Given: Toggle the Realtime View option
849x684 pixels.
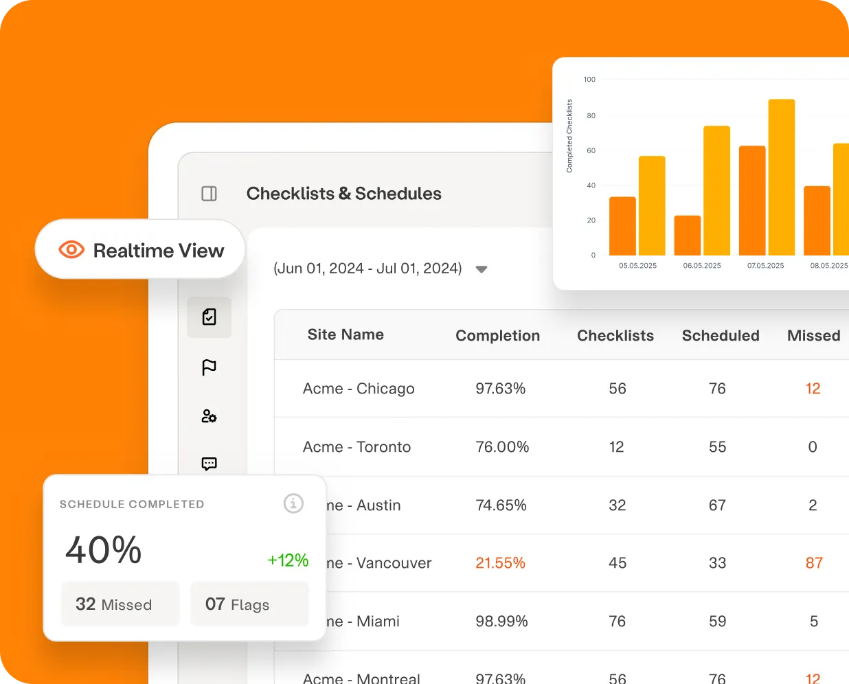Looking at the screenshot, I should pyautogui.click(x=139, y=249).
